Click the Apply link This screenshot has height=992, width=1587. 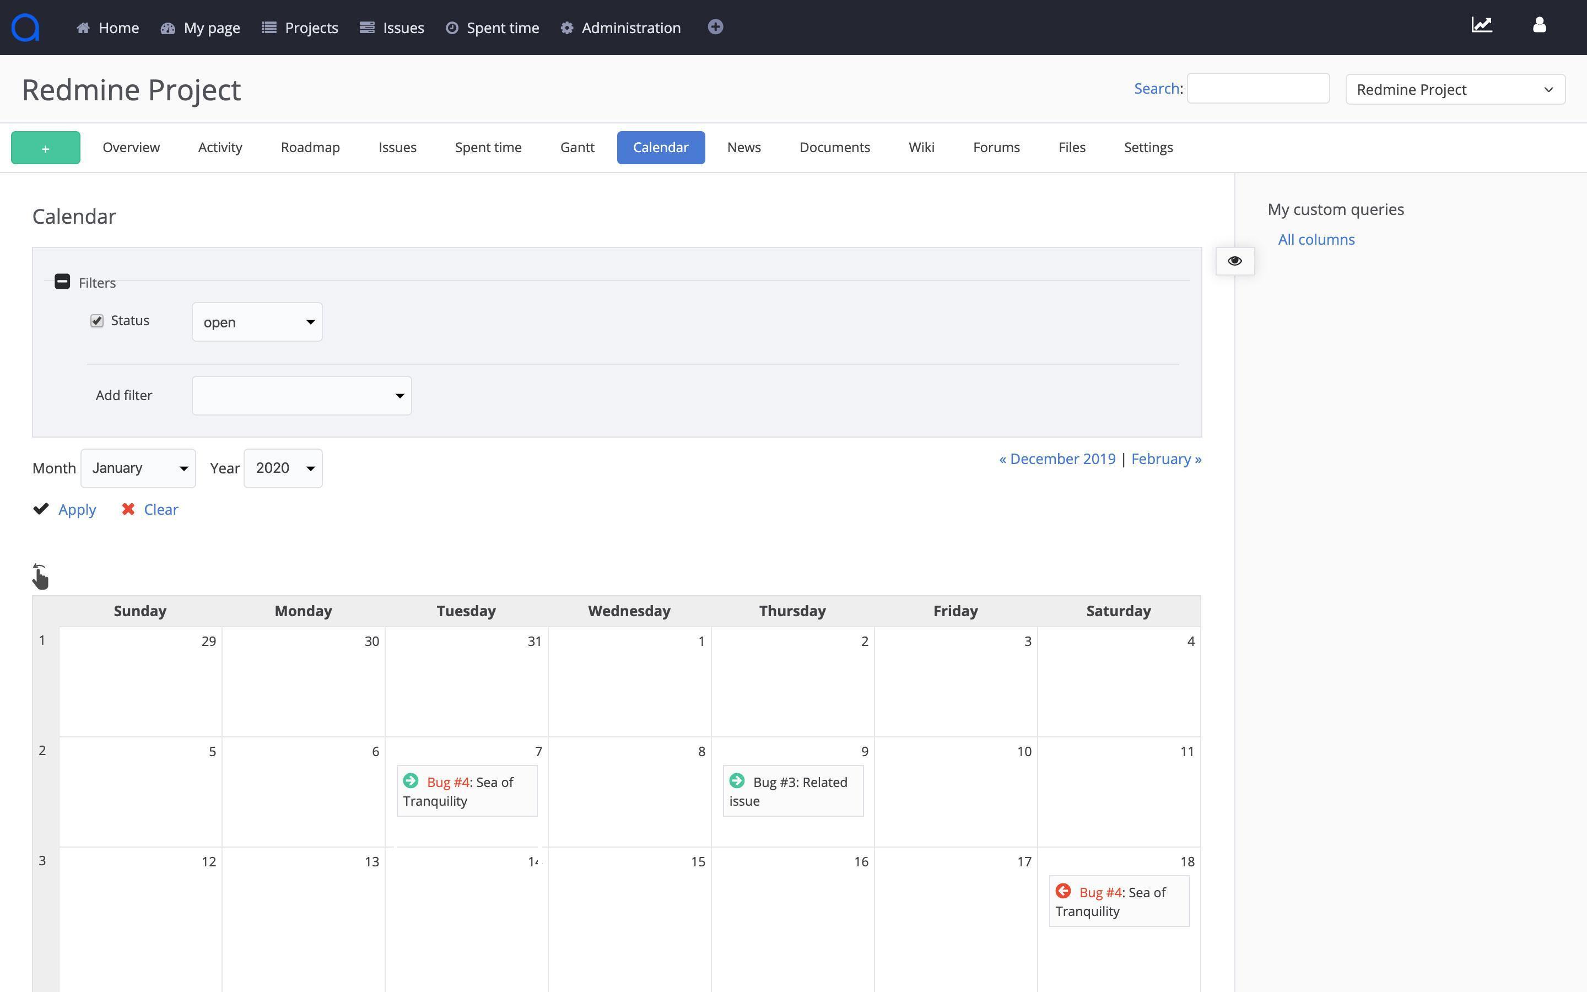pos(77,510)
